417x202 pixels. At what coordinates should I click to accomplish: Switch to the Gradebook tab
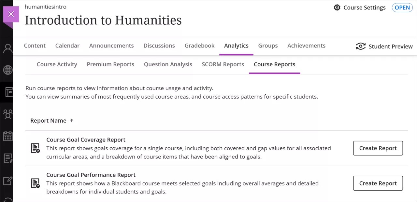(199, 46)
